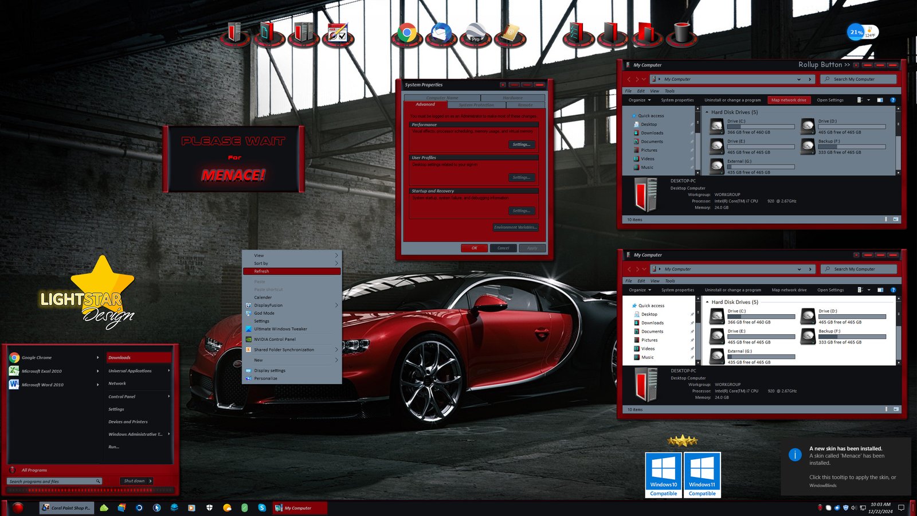Click the Windows Security shield taskbar icon
Viewport: 917px width, 516px height.
point(209,507)
